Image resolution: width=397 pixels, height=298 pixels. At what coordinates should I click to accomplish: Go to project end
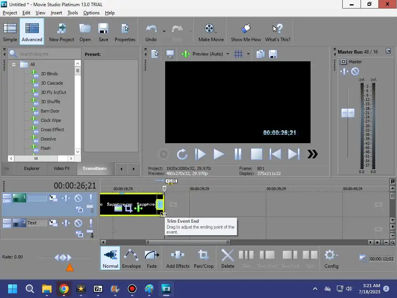tap(294, 154)
